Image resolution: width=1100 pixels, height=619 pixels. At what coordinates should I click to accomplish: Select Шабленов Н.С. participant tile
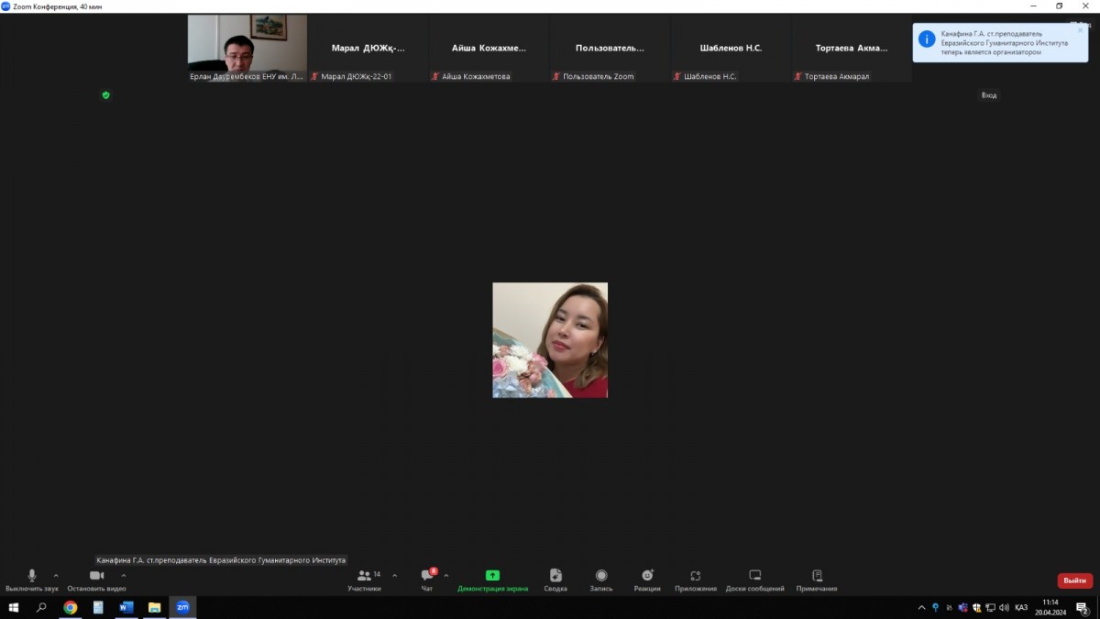pos(731,49)
